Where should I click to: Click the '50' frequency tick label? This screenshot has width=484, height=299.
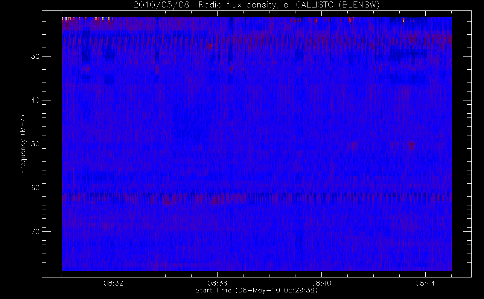pyautogui.click(x=35, y=144)
